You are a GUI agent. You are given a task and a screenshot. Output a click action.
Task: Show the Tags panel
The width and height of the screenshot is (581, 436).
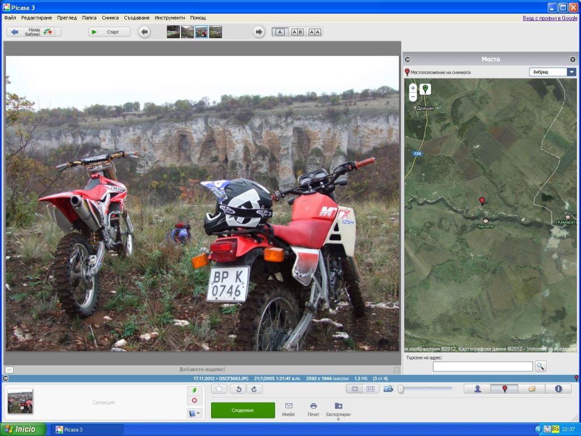pos(531,388)
